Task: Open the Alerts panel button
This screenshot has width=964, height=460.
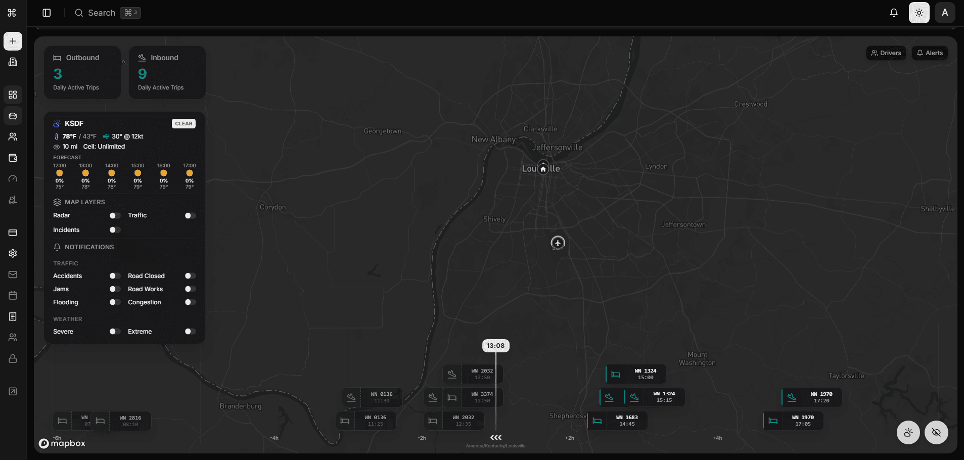Action: point(930,53)
